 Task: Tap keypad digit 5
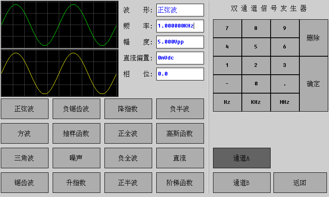click(256, 47)
